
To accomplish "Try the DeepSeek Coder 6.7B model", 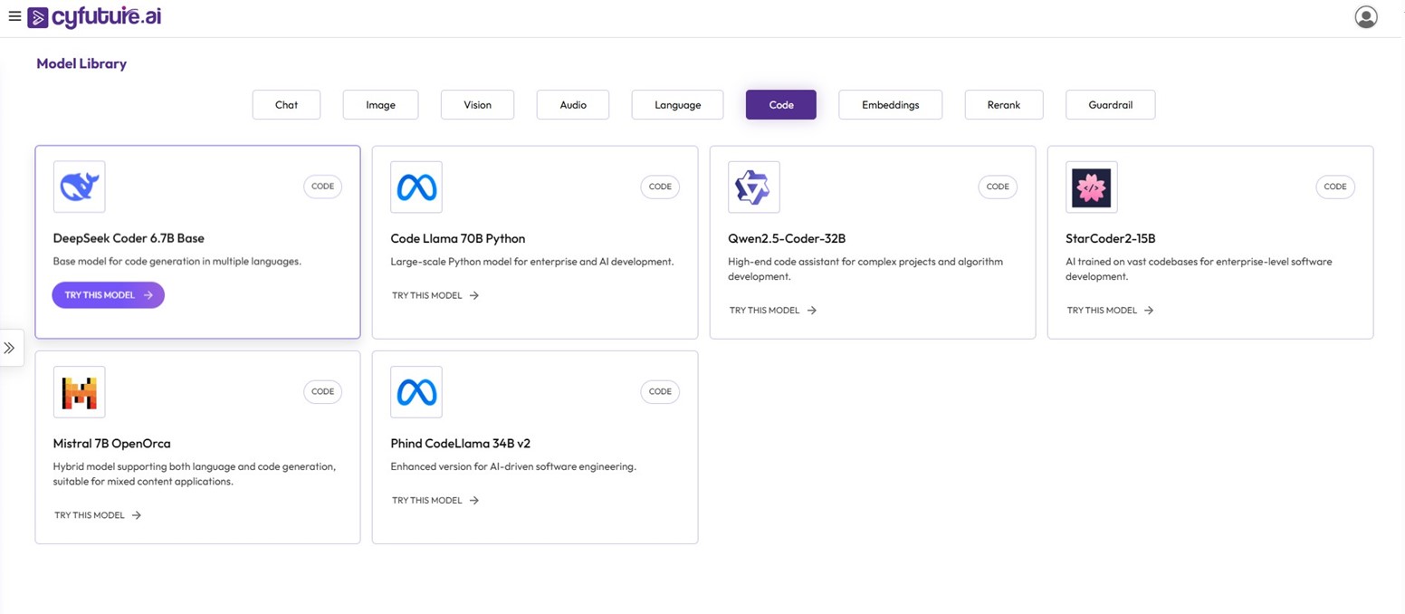I will tap(108, 295).
